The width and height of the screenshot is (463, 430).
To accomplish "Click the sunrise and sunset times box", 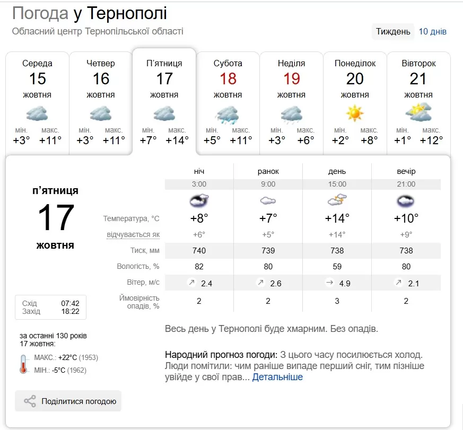I will click(50, 307).
